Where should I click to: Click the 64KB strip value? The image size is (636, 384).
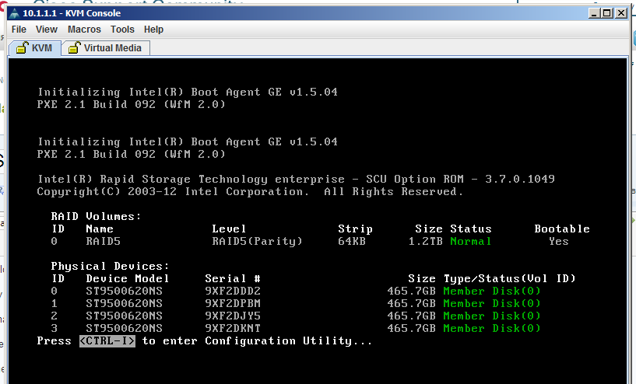click(352, 242)
